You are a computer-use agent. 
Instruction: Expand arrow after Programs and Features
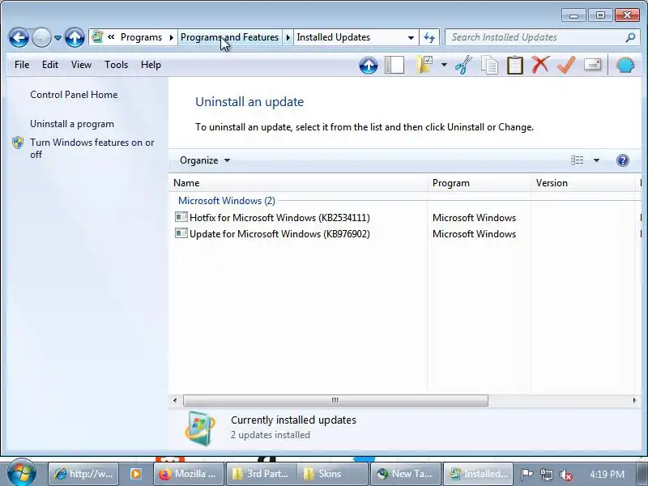[288, 37]
